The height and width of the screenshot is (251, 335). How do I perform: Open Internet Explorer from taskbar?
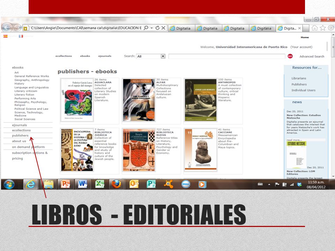click(30, 184)
